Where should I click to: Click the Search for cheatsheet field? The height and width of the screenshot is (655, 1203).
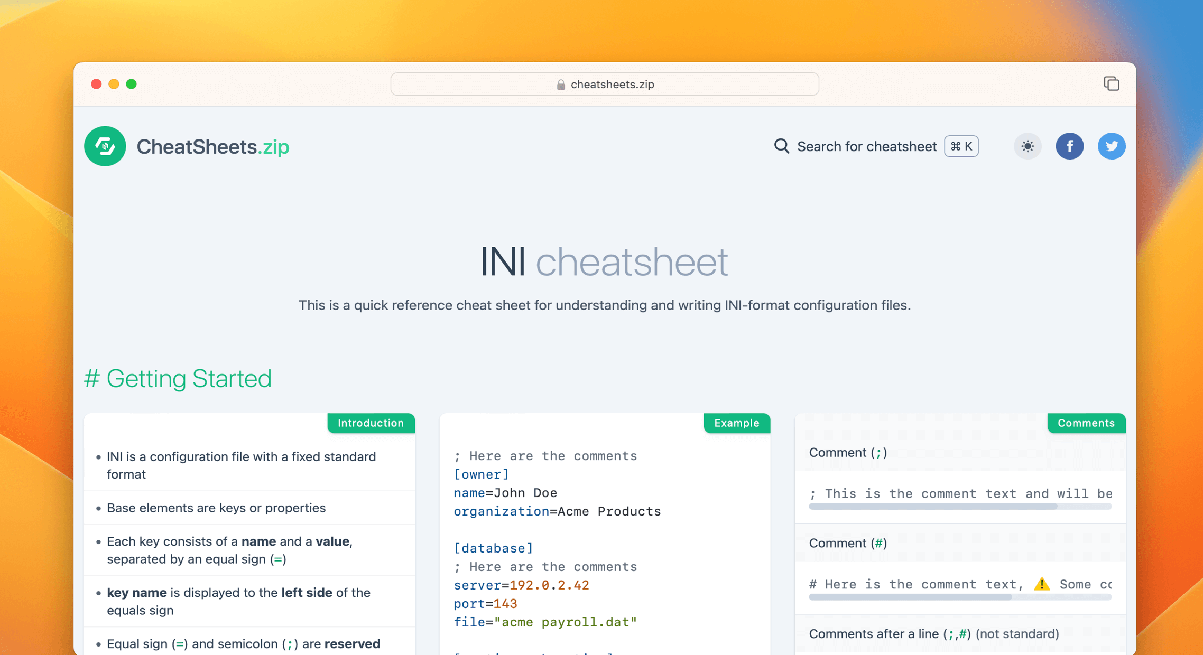(x=866, y=146)
